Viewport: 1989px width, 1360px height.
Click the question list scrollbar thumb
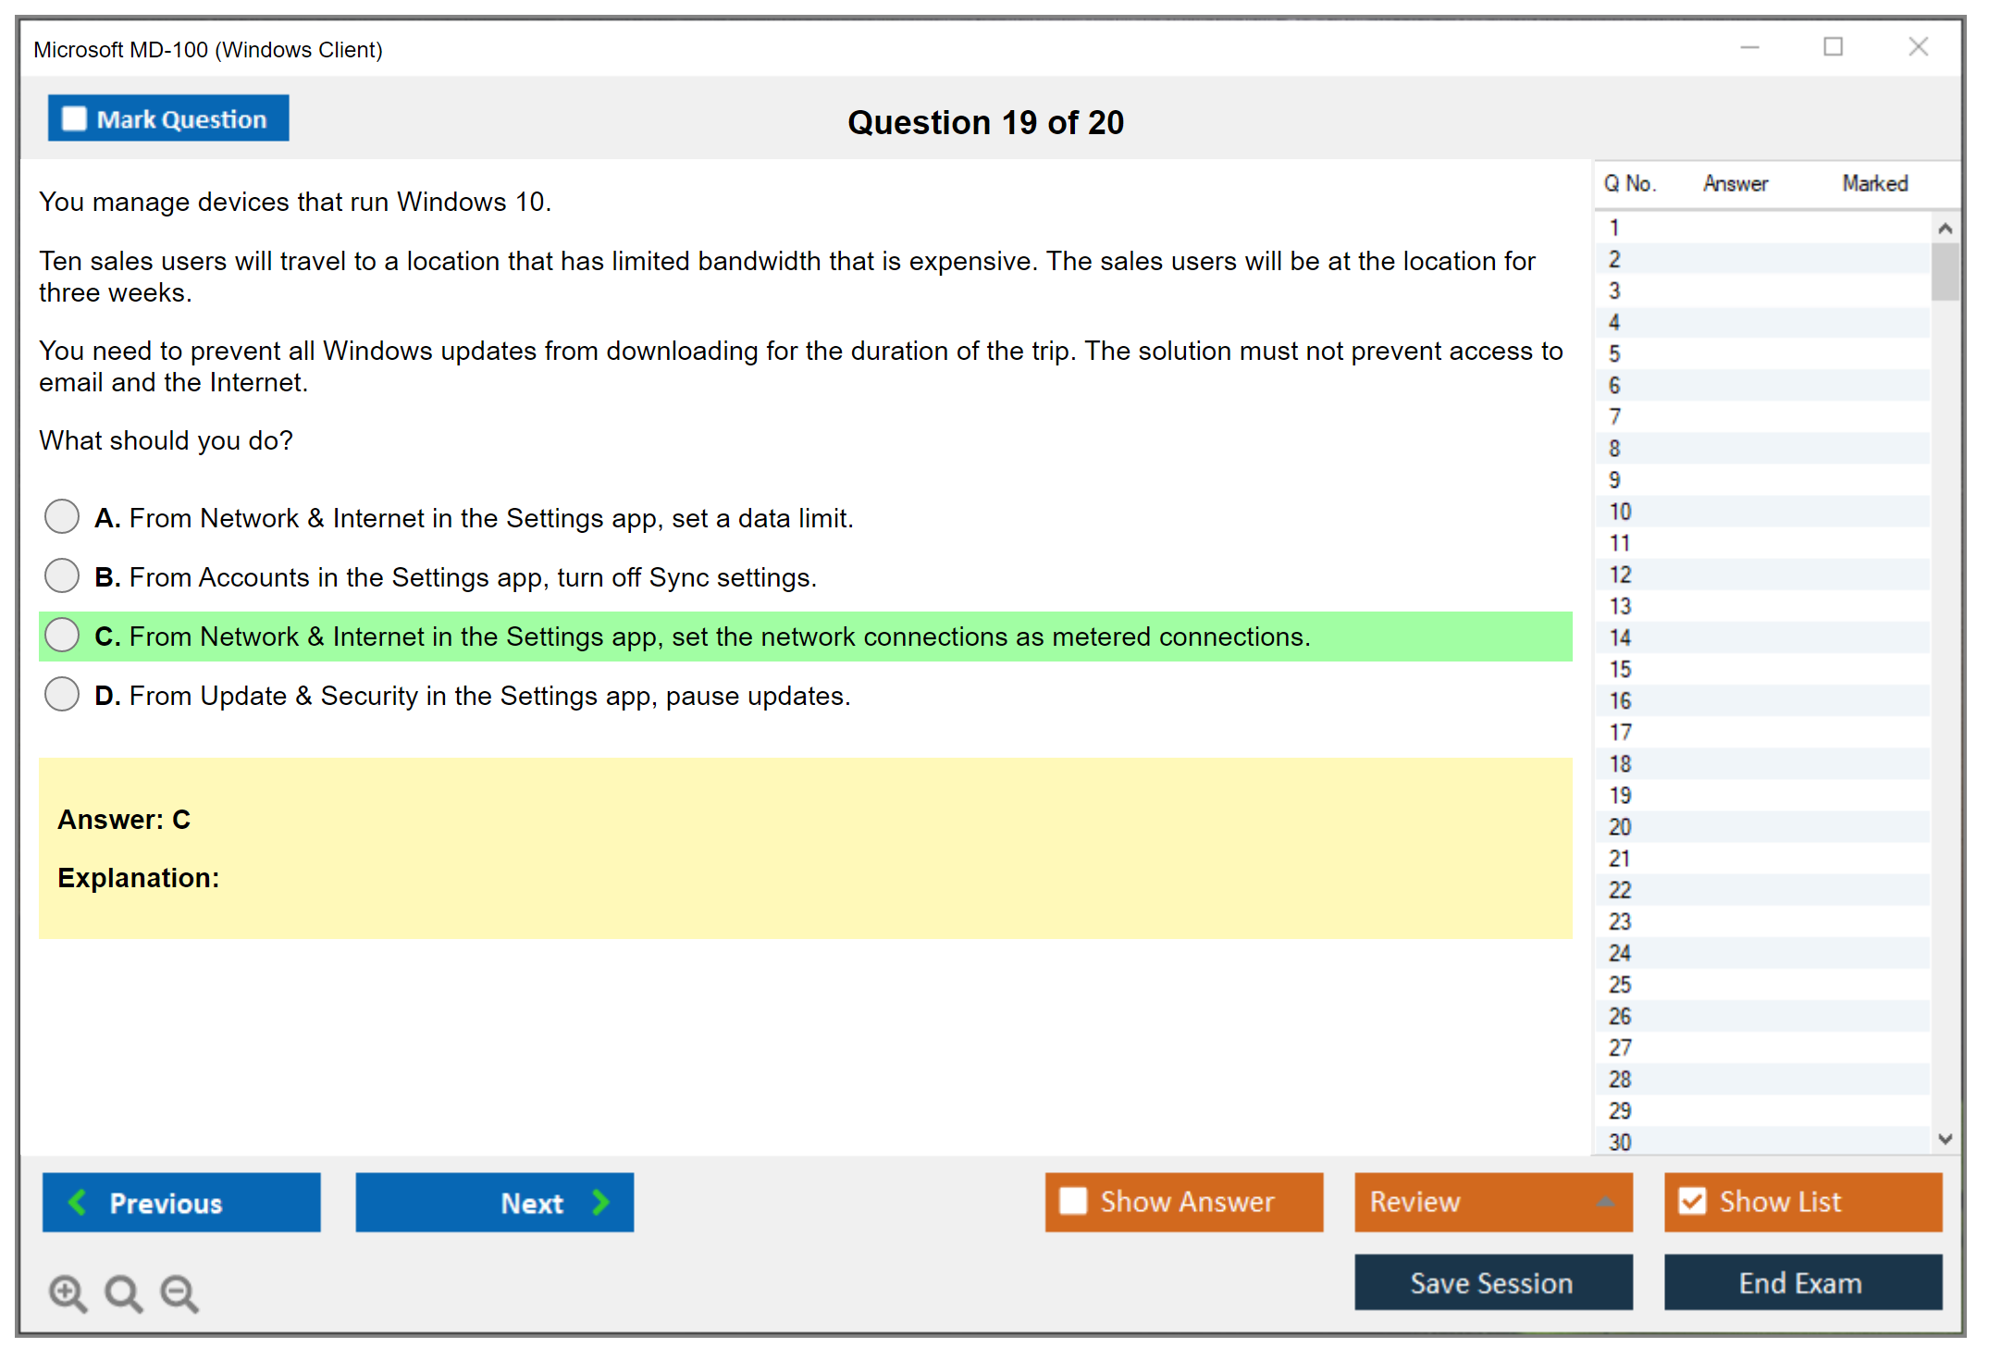point(1945,271)
